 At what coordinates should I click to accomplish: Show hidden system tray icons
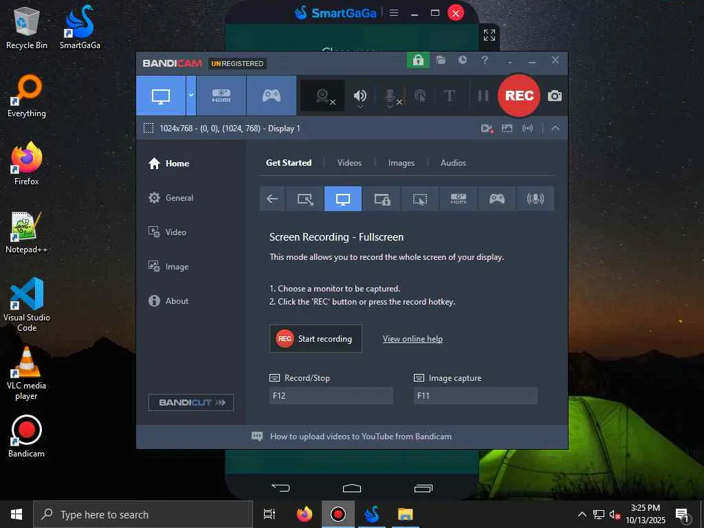(582, 514)
